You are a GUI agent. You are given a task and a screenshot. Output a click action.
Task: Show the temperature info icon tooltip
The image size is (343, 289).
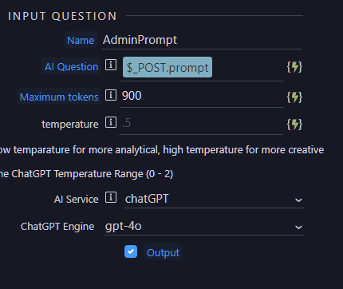[111, 122]
